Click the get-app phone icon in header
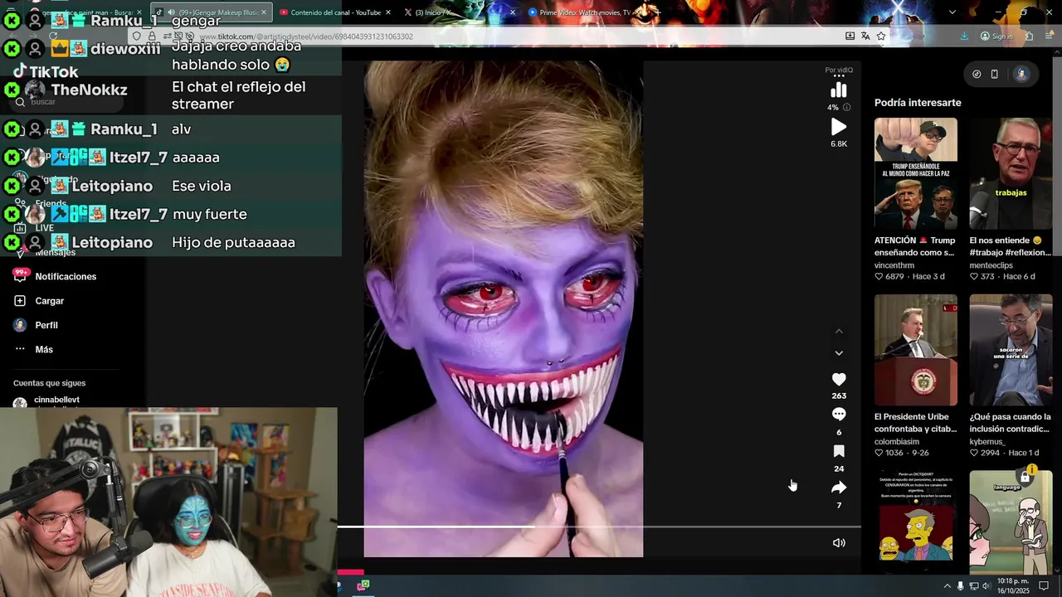Image resolution: width=1062 pixels, height=597 pixels. point(994,74)
